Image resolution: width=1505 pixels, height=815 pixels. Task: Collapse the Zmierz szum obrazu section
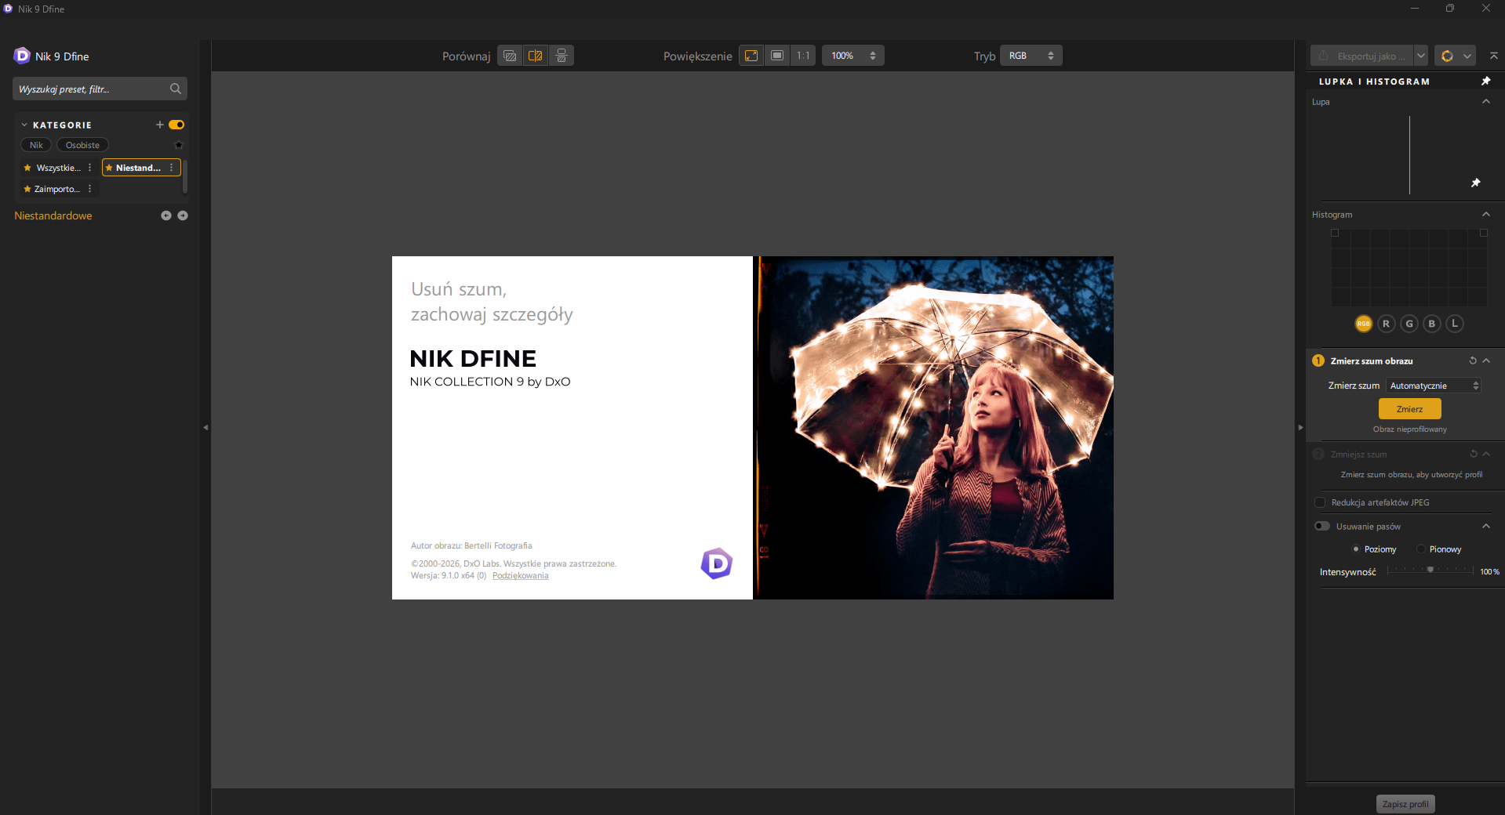click(1486, 360)
